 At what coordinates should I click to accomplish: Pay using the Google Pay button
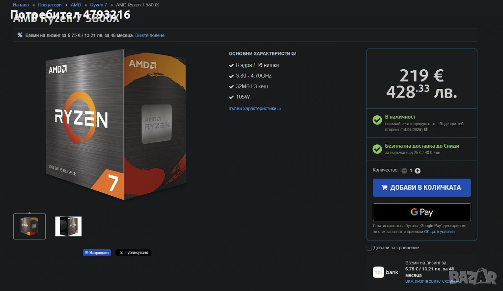tap(421, 212)
